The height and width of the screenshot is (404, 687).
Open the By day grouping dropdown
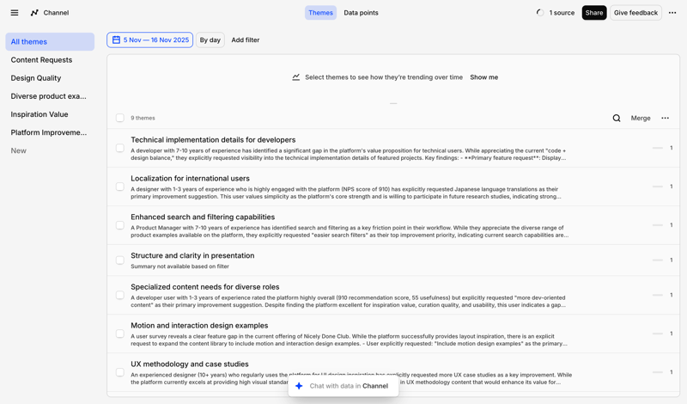click(x=210, y=40)
